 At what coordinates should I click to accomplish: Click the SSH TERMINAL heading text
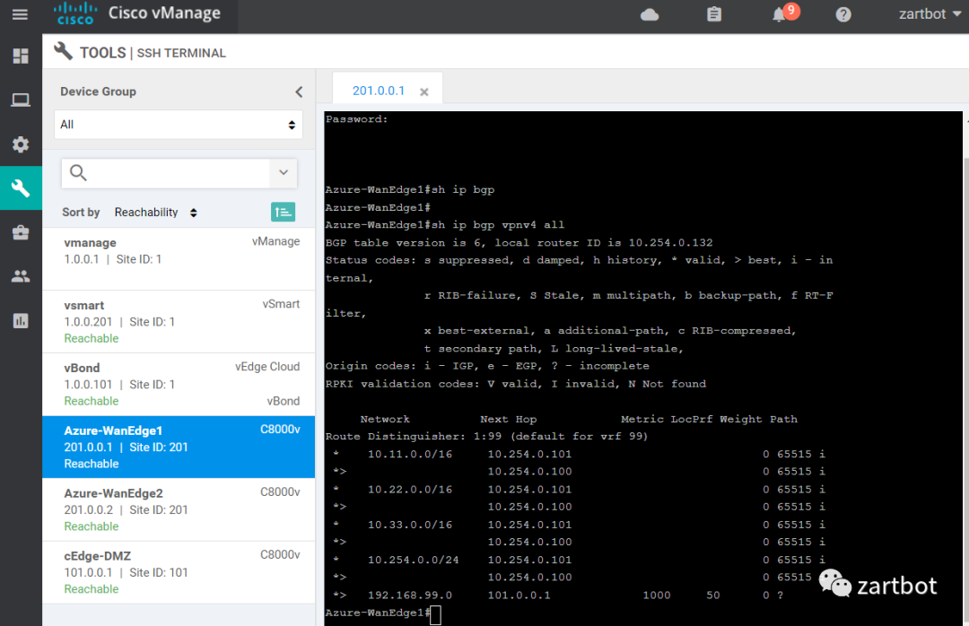[181, 53]
